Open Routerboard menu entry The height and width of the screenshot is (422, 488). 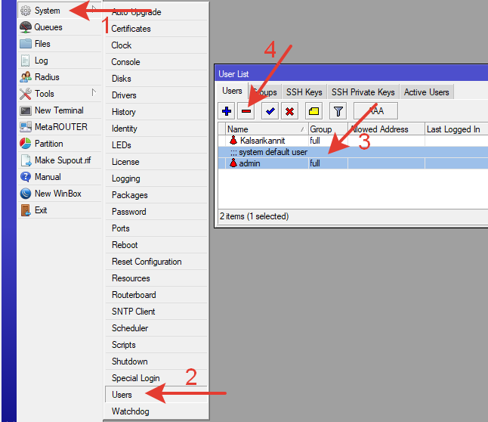[x=156, y=295]
